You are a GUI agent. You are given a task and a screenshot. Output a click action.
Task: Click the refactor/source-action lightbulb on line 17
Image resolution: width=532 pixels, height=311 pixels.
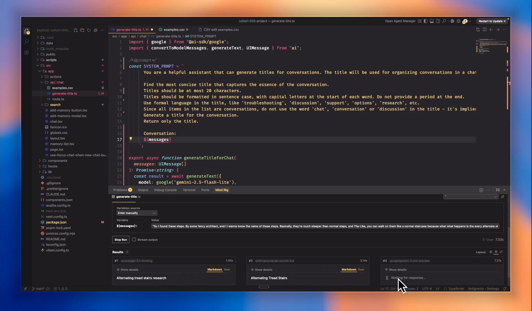tap(131, 139)
